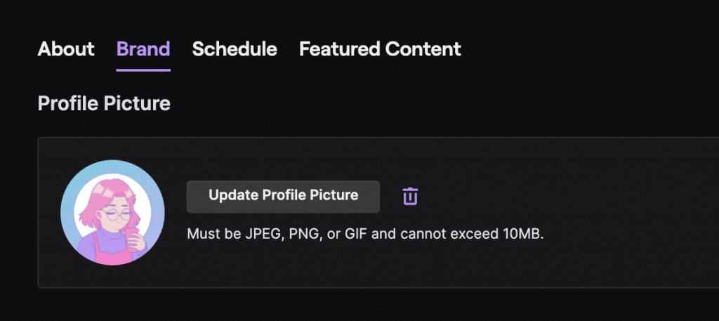The image size is (719, 321).
Task: Click the circular pink-haired avatar thumbnail
Action: pyautogui.click(x=112, y=212)
